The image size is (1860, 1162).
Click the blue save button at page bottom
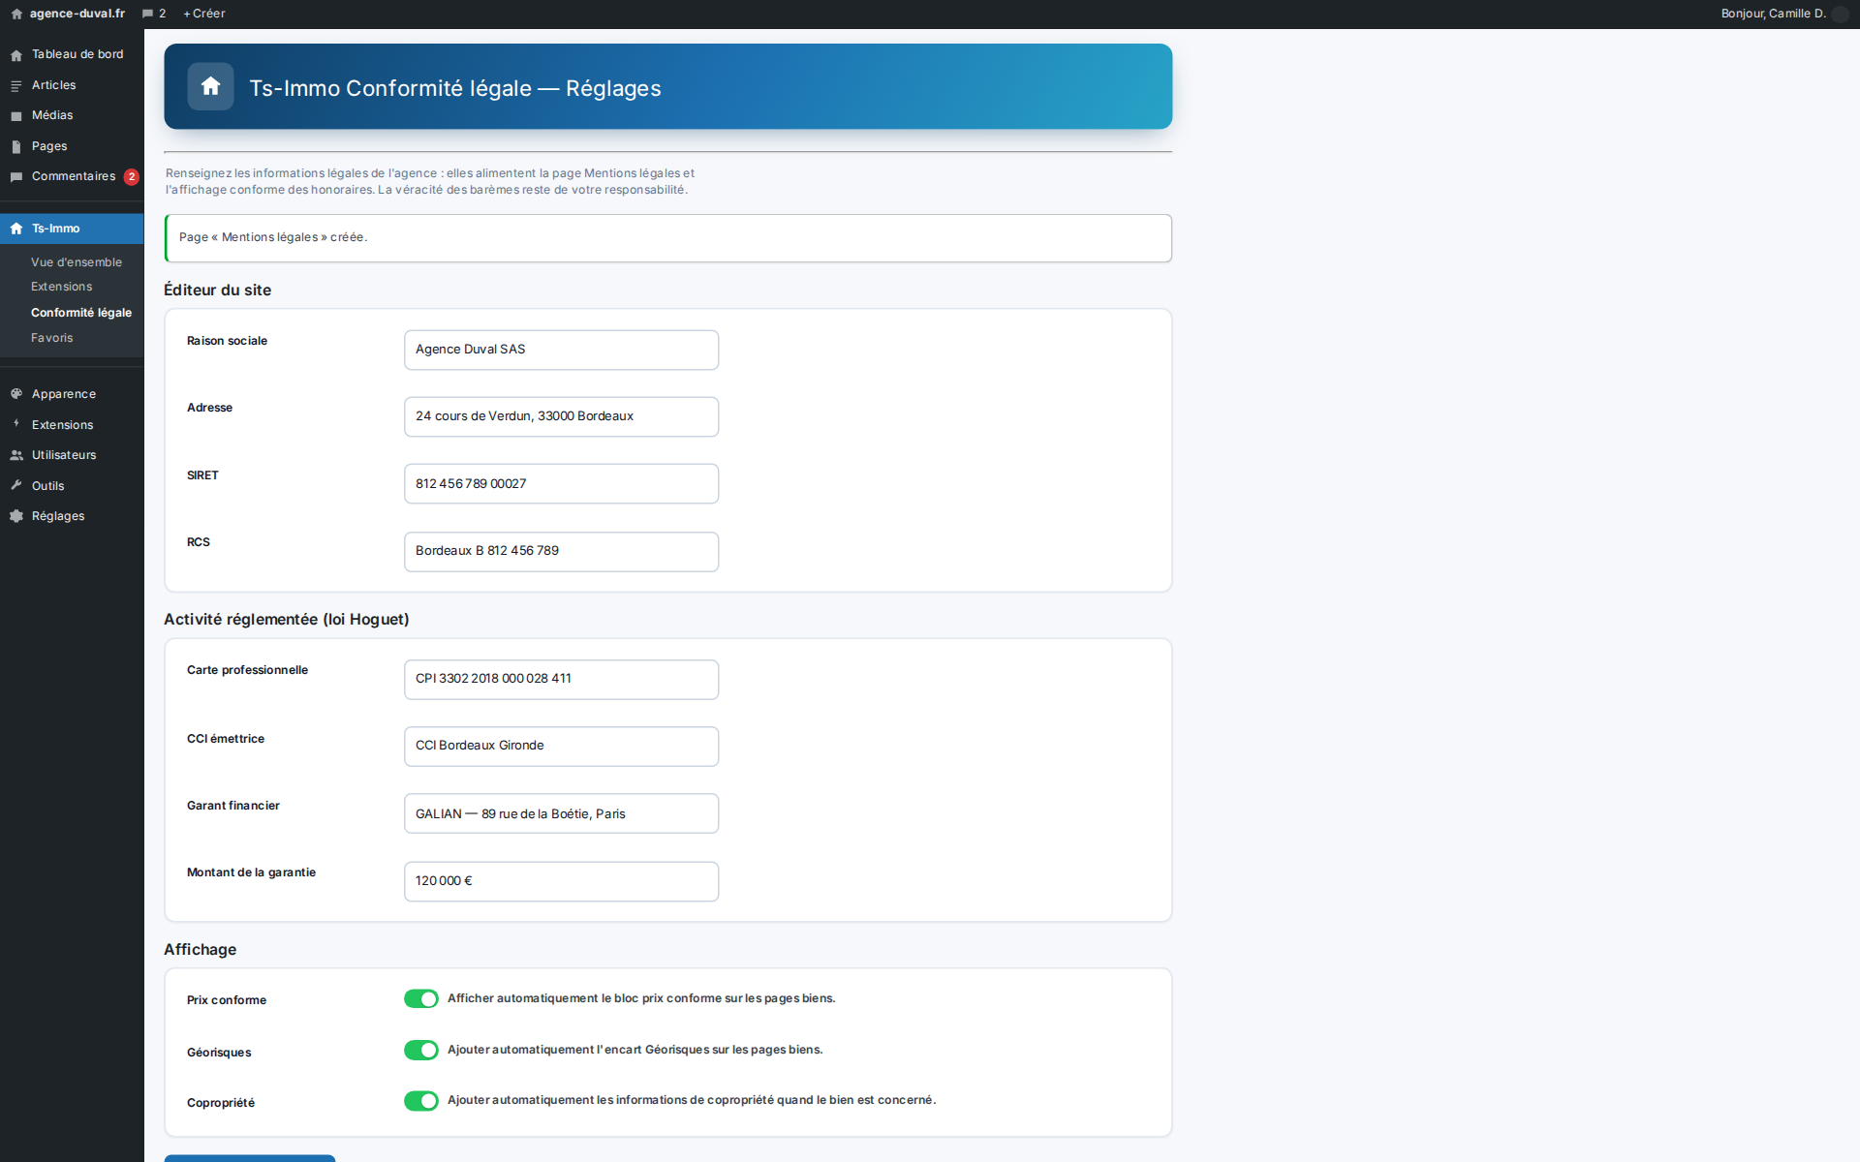click(x=250, y=1158)
